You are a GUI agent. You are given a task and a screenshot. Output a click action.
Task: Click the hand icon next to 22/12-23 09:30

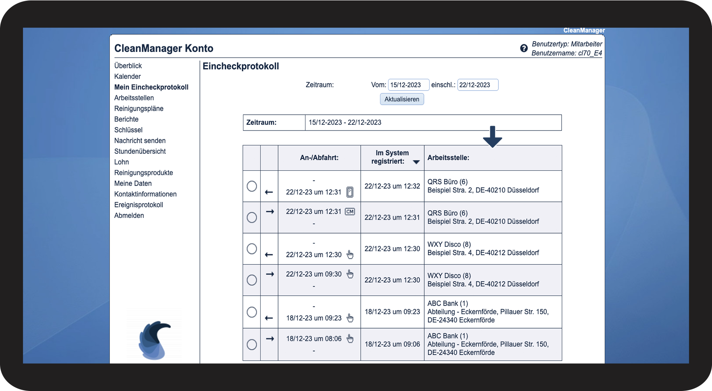pos(350,274)
